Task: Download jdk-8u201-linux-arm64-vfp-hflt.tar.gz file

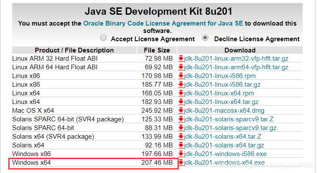Action: pyautogui.click(x=236, y=67)
